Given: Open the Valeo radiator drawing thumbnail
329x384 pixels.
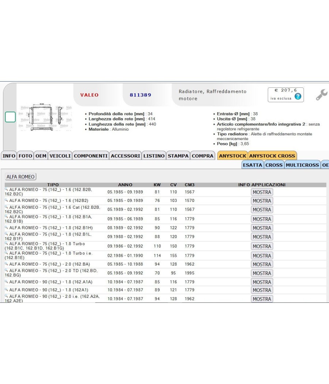Looking at the screenshot, I should pyautogui.click(x=45, y=117).
